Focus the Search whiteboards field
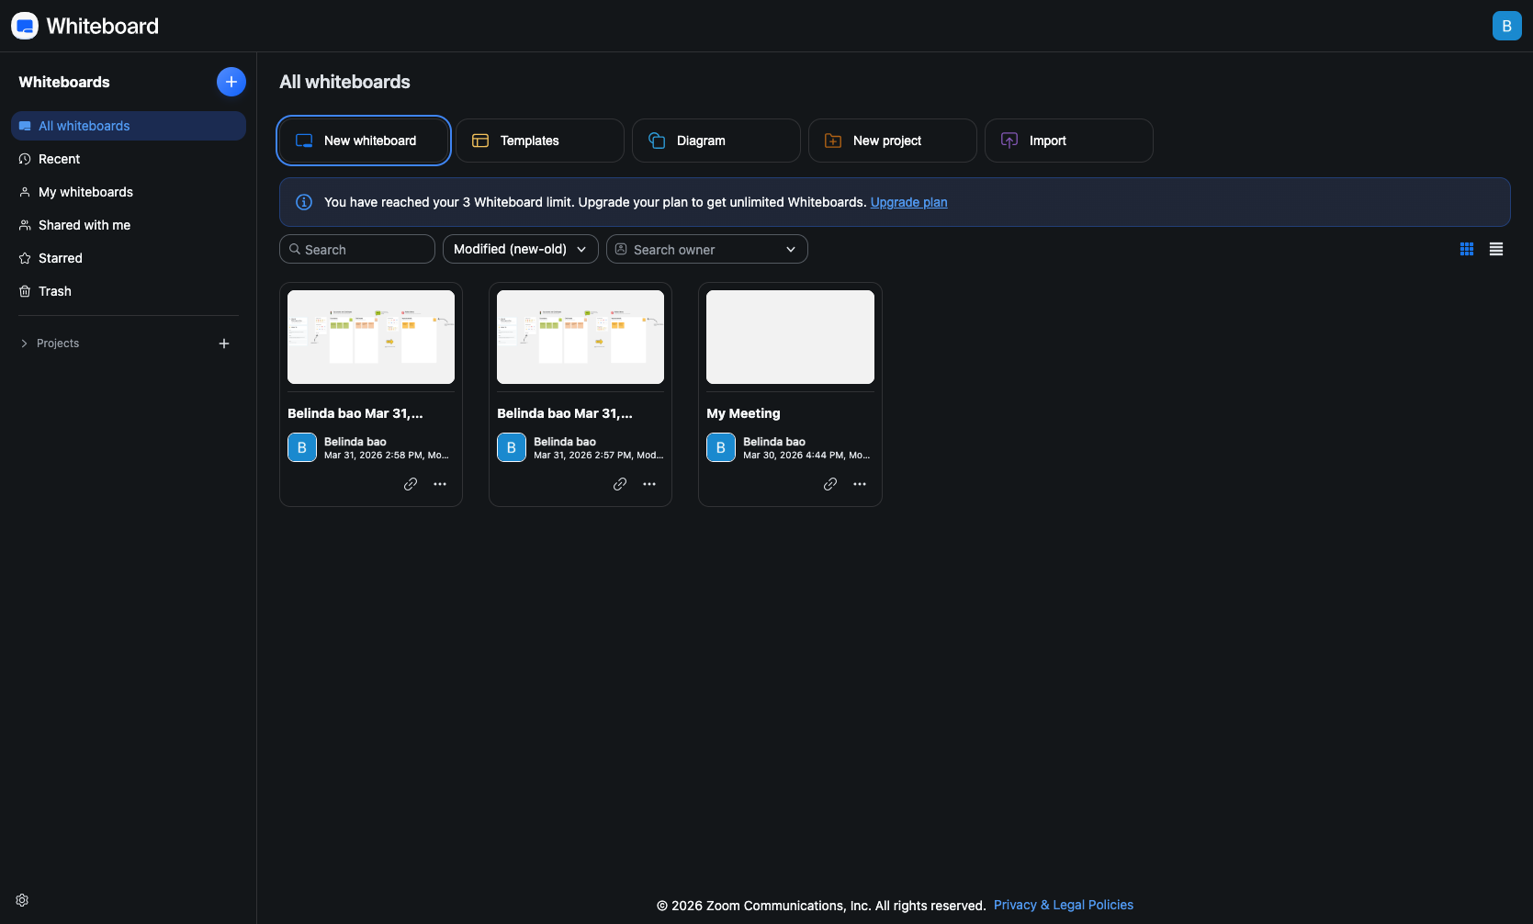1533x924 pixels. pos(357,249)
